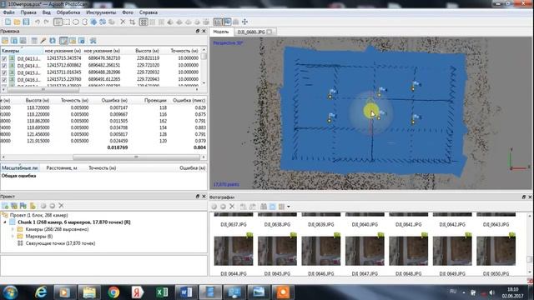Save the project via the diskette icon

click(26, 22)
